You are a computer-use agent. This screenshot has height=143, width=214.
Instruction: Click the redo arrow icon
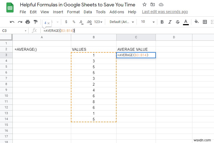(20, 22)
